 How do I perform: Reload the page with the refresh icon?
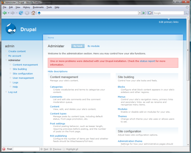pyautogui.click(x=21, y=13)
